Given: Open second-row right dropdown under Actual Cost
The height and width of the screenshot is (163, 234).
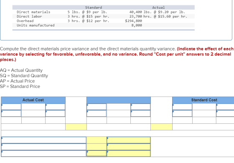Looking at the screenshot, I should click(x=55, y=113).
